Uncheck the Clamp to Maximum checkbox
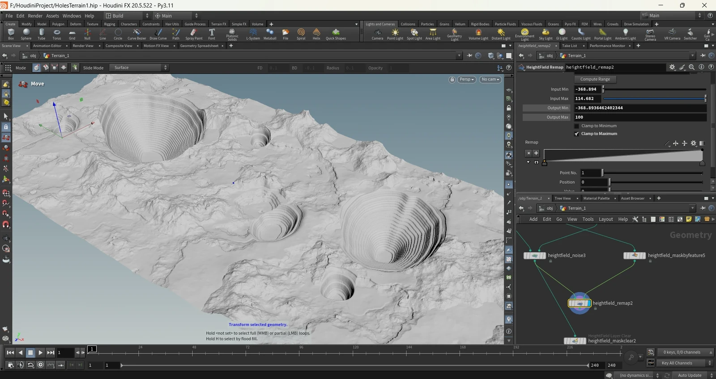The height and width of the screenshot is (379, 716). (x=577, y=134)
